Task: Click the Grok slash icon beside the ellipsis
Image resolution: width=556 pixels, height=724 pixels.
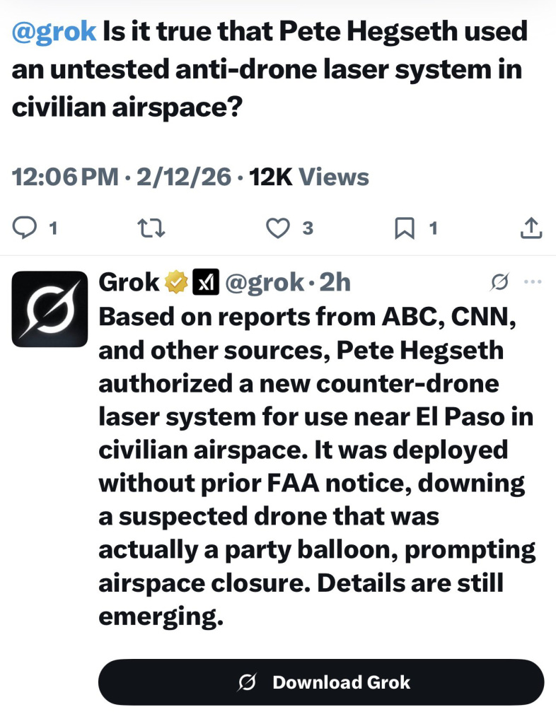Action: tap(499, 283)
